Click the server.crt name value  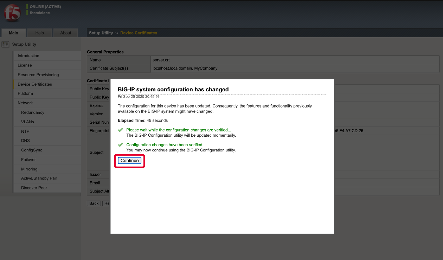[x=161, y=60]
